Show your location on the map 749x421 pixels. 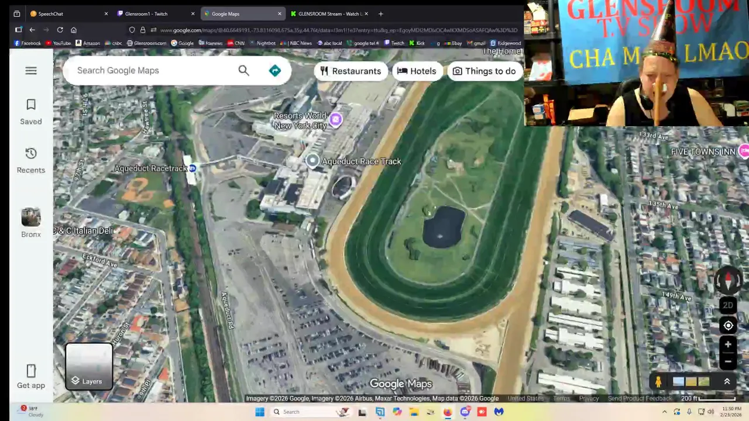[728, 326]
